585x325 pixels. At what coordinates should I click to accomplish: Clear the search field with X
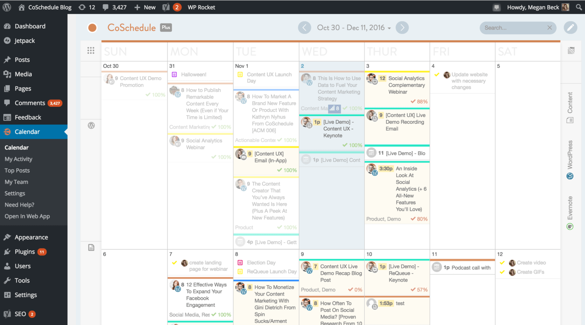549,28
